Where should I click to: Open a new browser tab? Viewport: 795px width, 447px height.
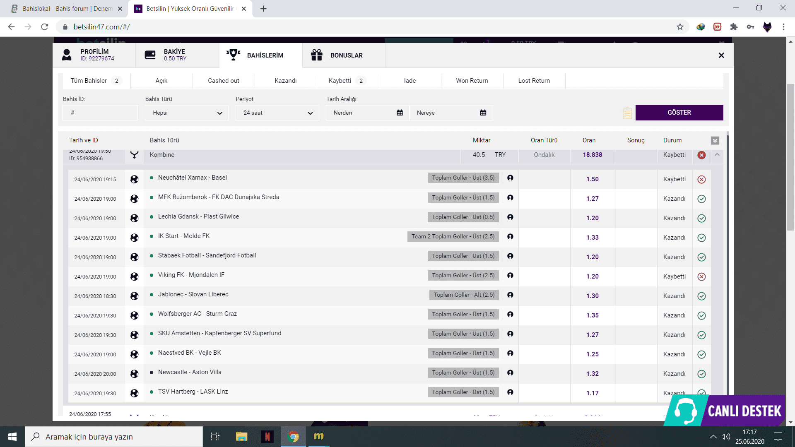[263, 9]
